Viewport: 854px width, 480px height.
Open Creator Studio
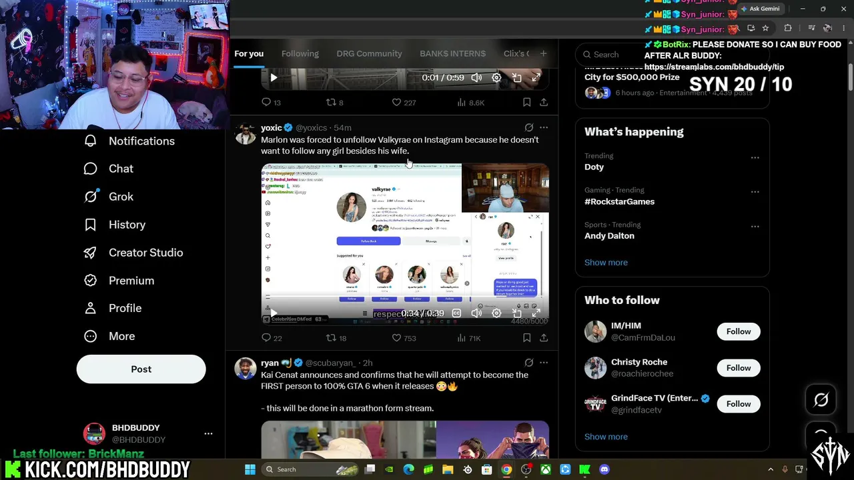133,253
